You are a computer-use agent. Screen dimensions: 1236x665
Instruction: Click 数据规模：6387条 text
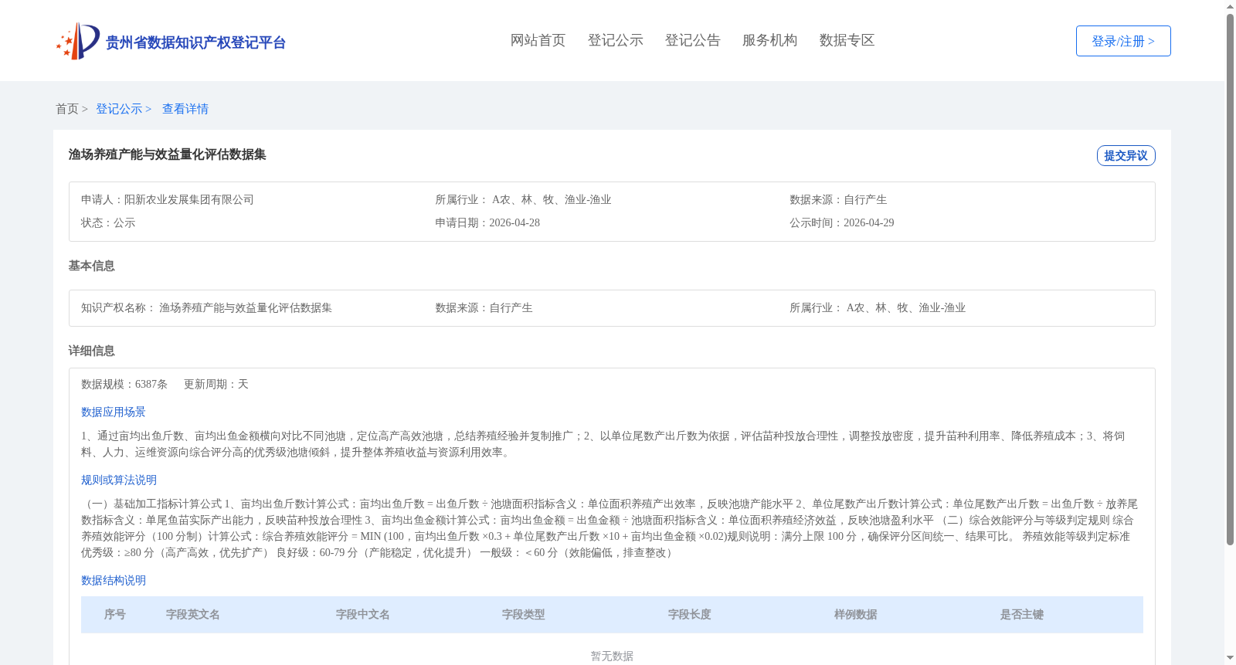124,384
